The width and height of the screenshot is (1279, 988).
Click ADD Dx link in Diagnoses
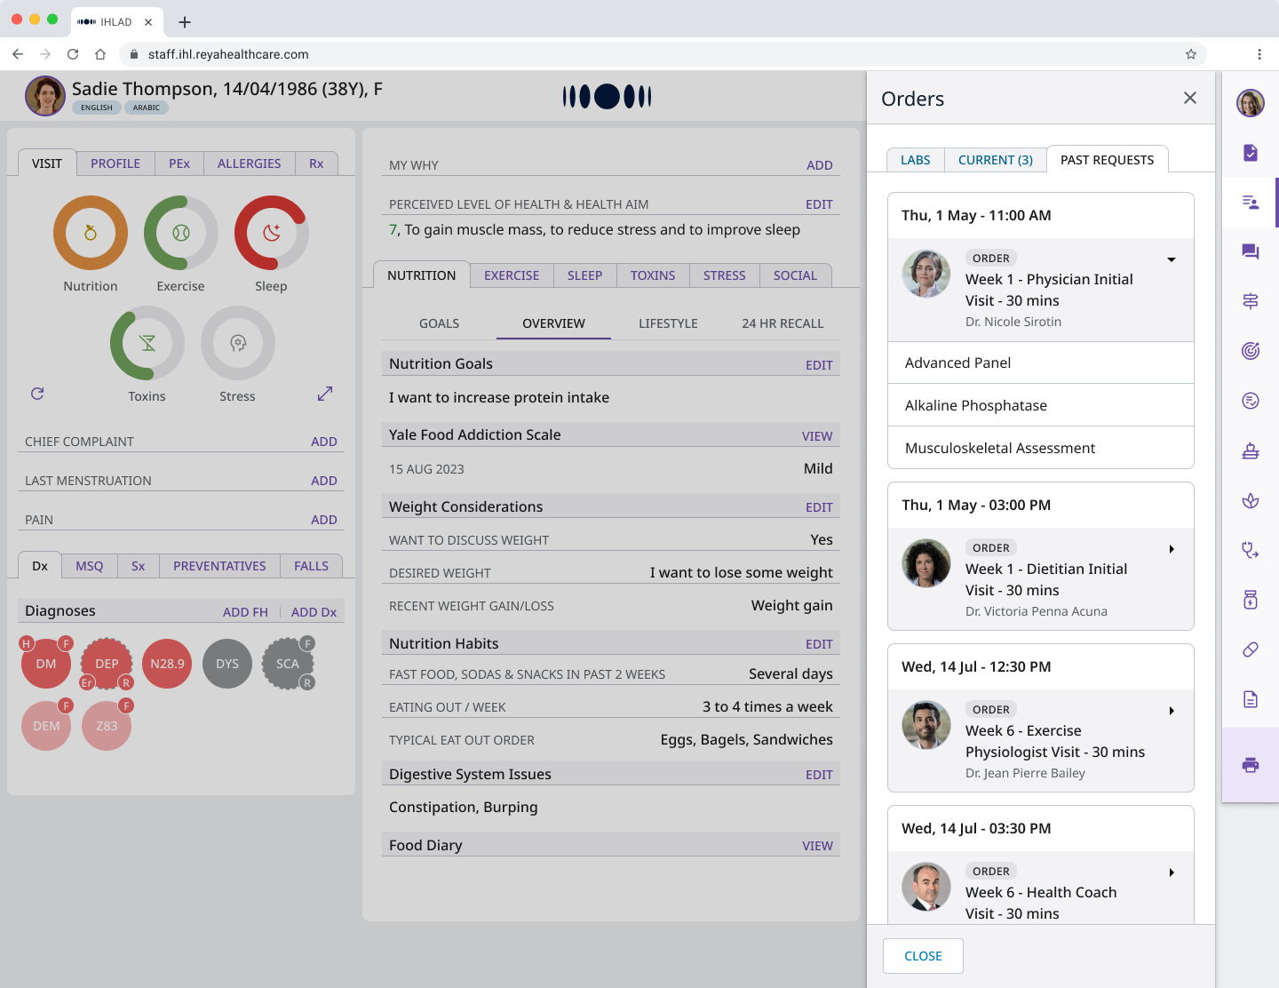pyautogui.click(x=314, y=612)
